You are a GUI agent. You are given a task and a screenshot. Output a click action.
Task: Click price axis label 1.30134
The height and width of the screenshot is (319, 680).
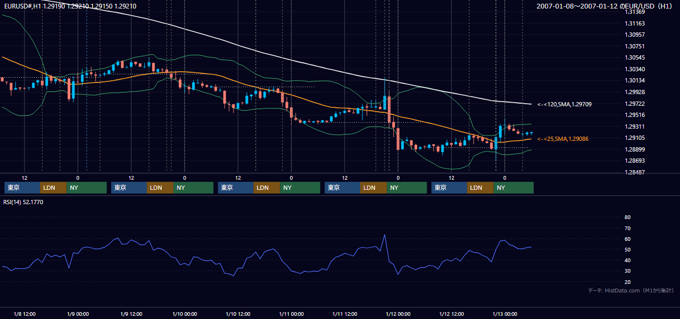point(634,80)
